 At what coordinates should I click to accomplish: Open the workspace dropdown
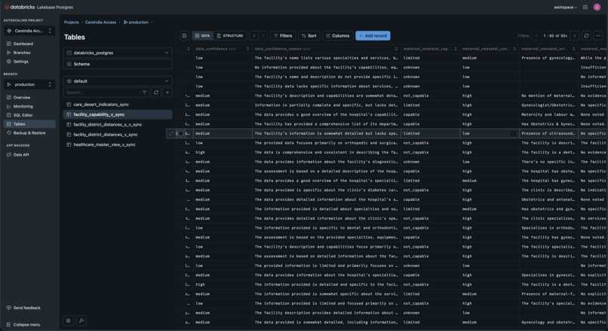pos(565,7)
